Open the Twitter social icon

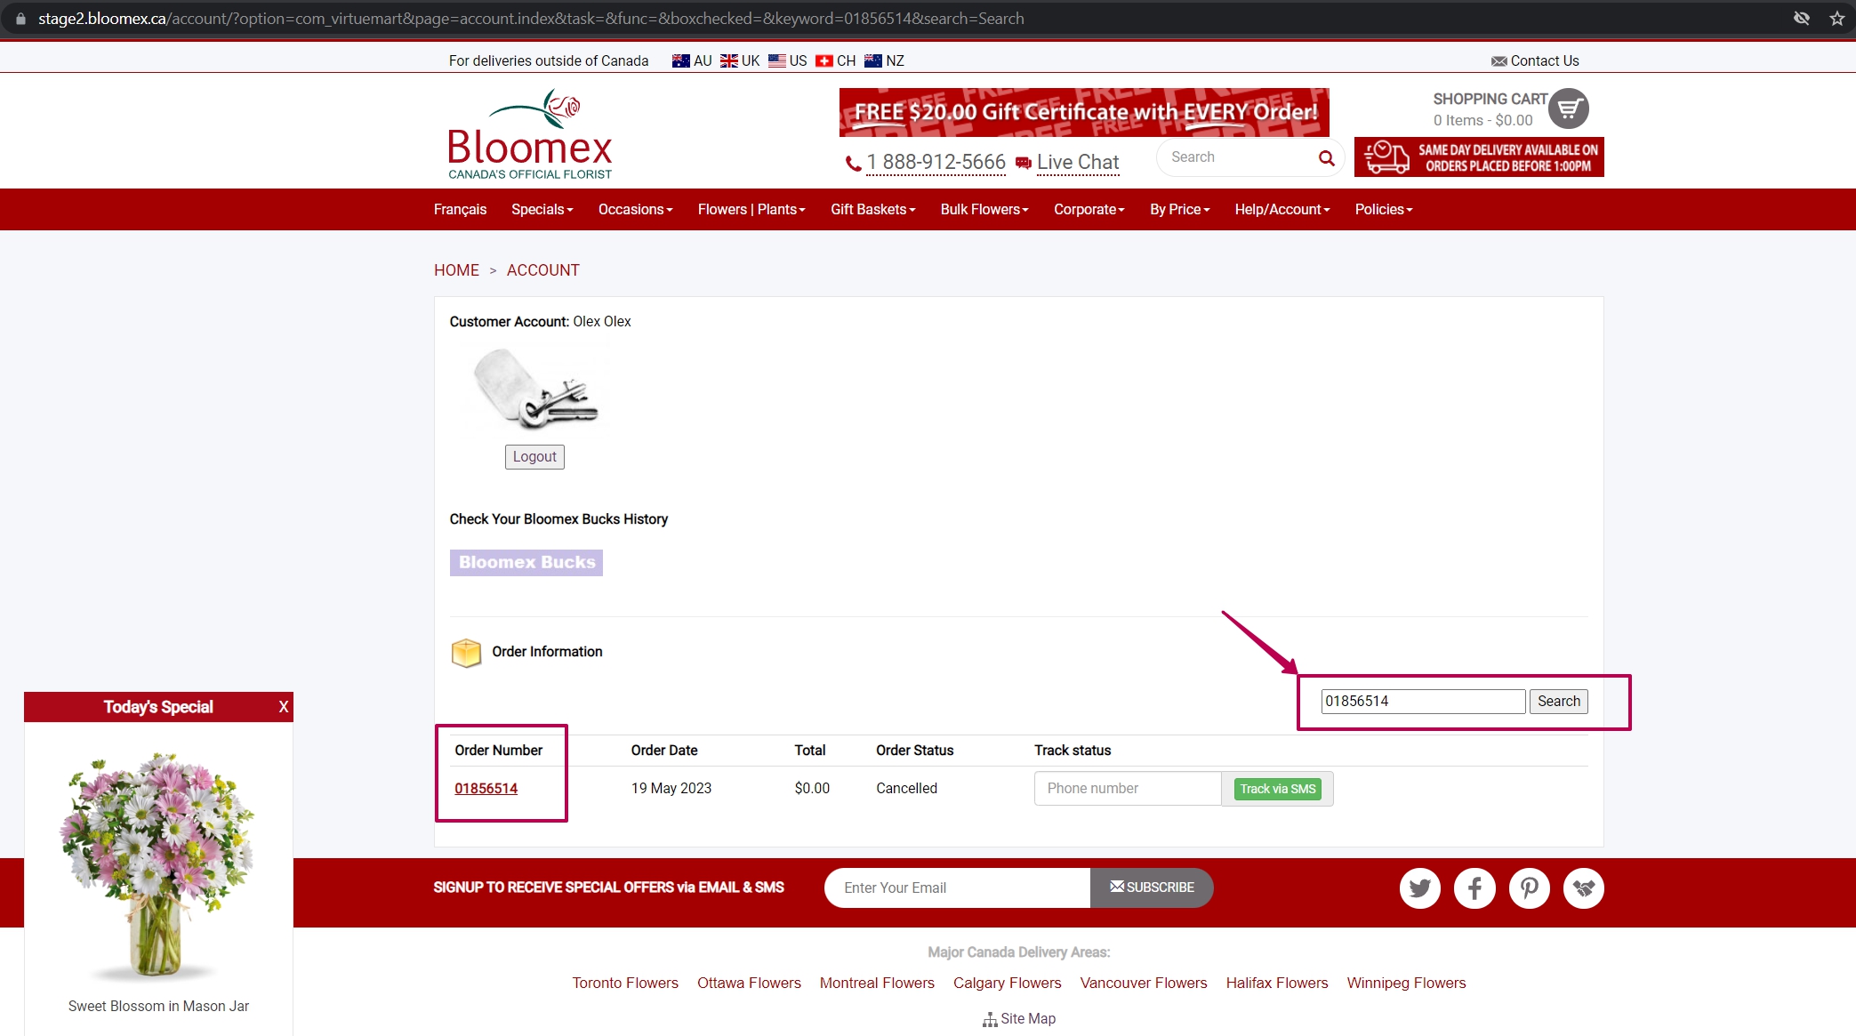[1419, 887]
